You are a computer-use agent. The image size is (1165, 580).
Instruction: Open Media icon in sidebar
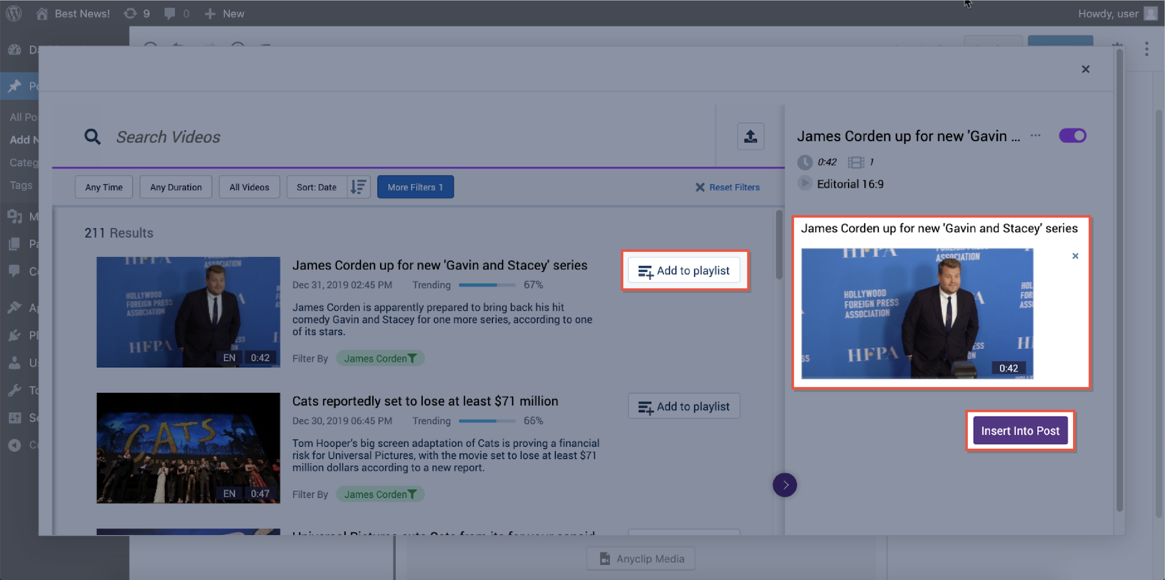14,217
